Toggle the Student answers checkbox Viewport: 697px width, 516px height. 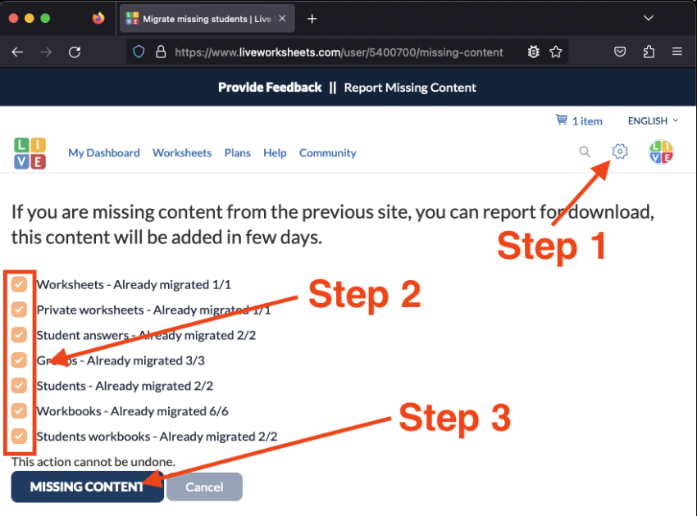click(x=19, y=335)
